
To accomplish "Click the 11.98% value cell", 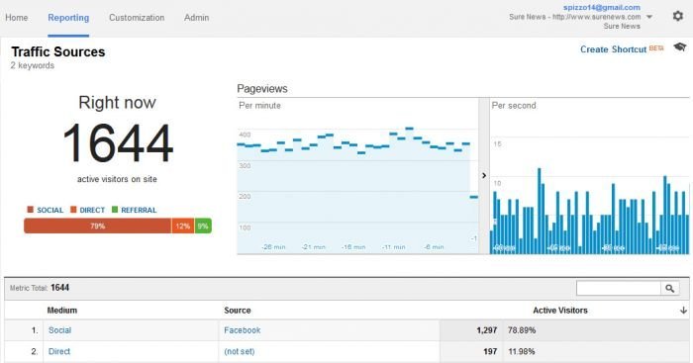I will point(522,351).
